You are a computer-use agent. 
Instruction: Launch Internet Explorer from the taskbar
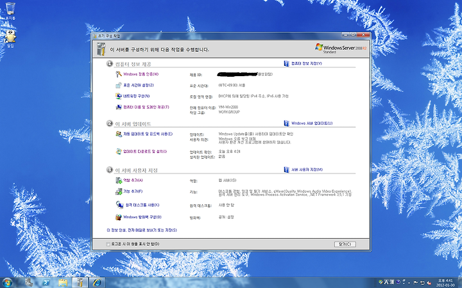[97, 283]
